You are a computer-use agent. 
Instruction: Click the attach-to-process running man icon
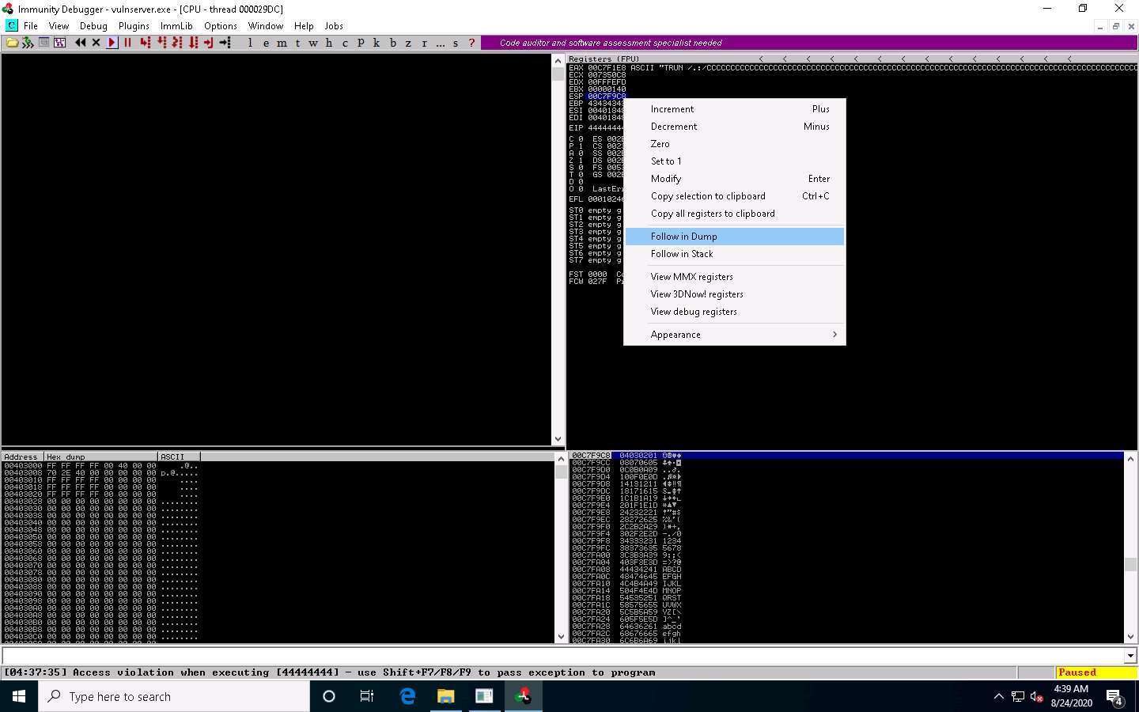28,43
